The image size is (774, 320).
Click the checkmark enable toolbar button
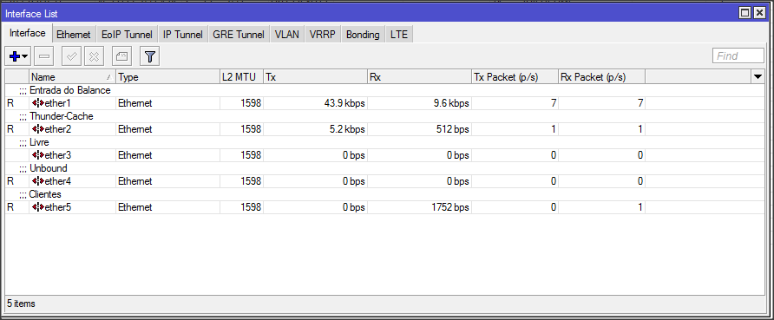tap(71, 56)
